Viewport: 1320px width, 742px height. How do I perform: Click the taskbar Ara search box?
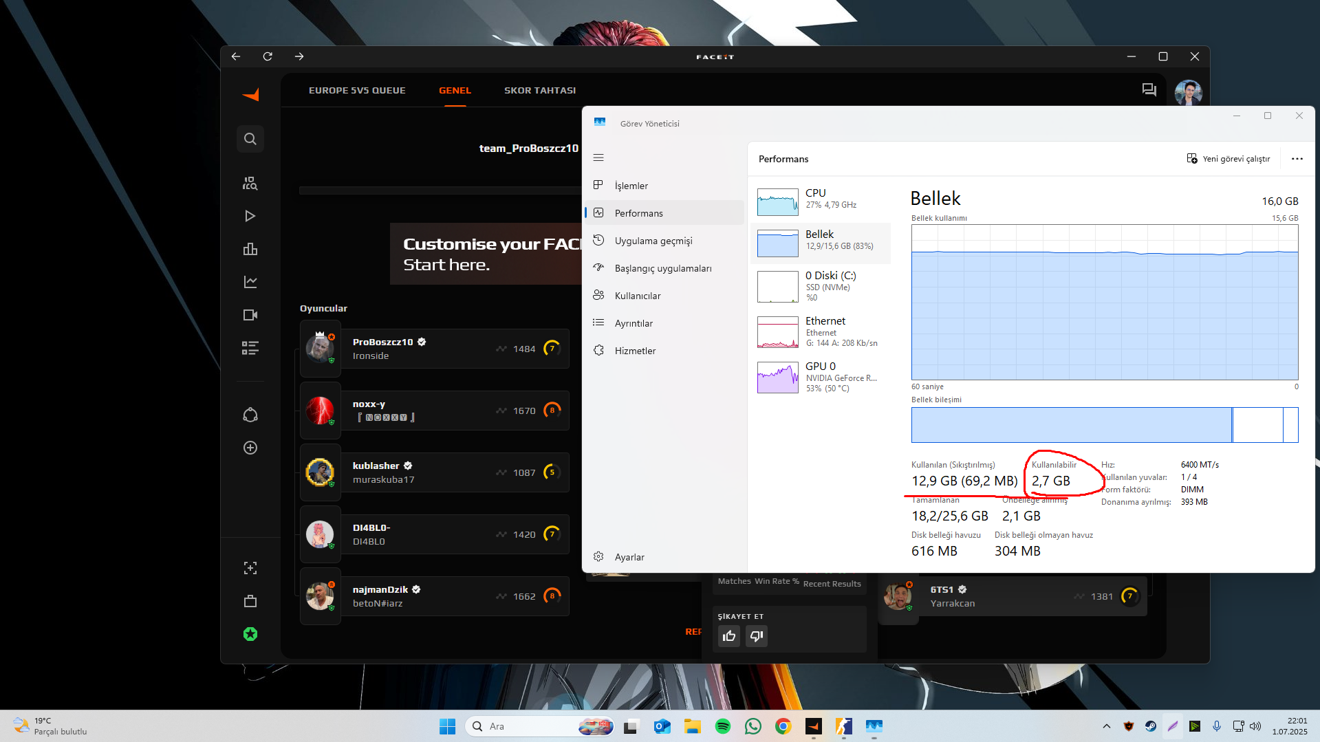(x=539, y=726)
